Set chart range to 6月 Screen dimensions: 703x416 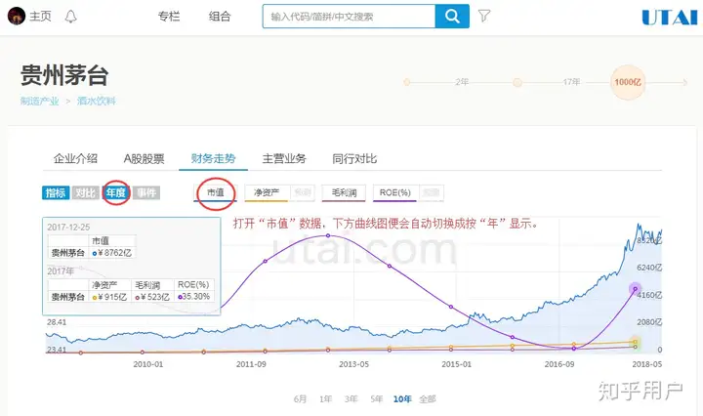coord(301,399)
